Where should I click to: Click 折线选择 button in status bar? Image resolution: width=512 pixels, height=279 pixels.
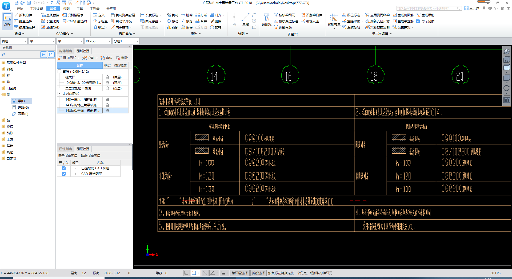pos(258,273)
